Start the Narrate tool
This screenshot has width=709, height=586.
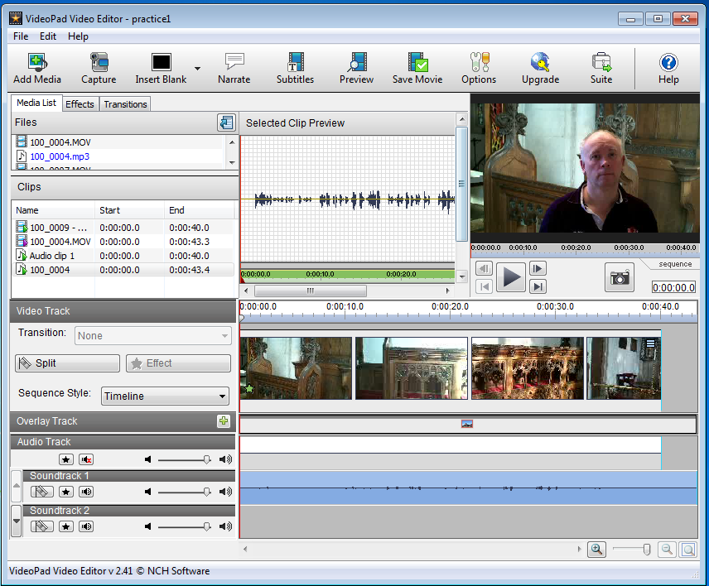coord(234,68)
